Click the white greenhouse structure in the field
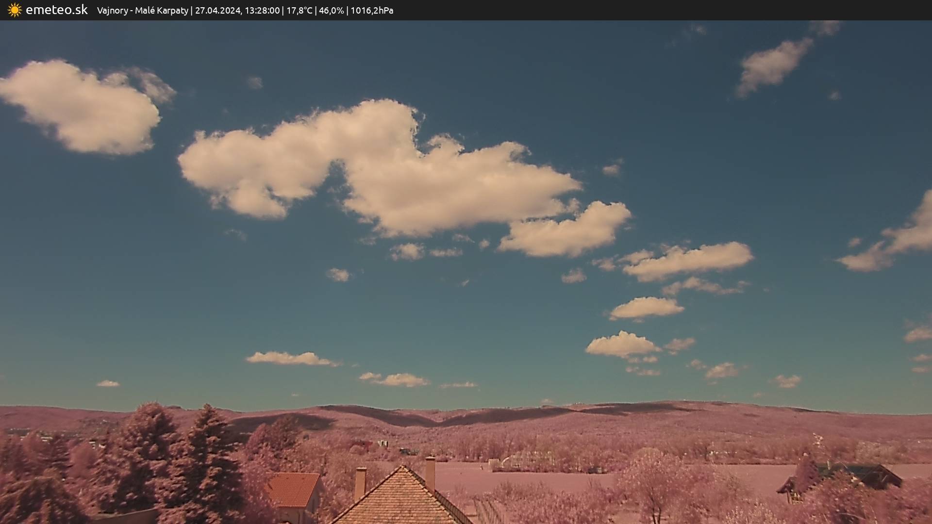932x524 pixels. point(527,459)
